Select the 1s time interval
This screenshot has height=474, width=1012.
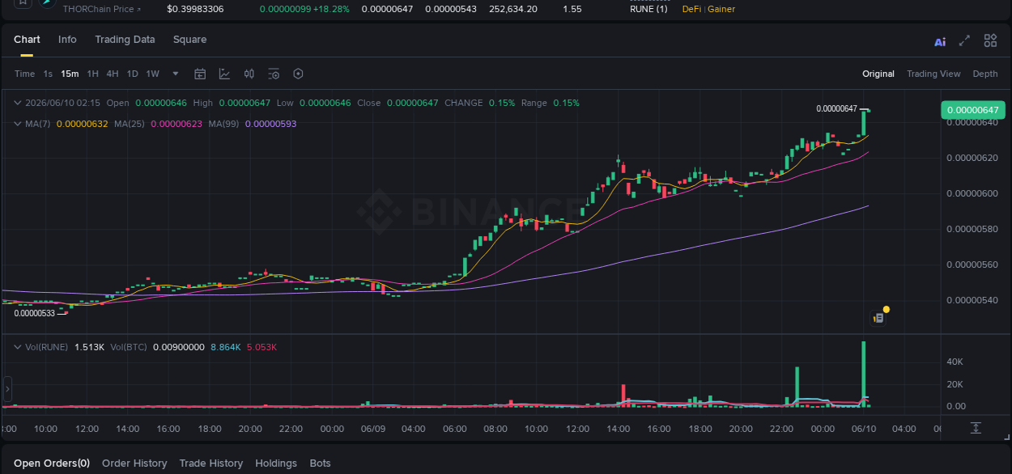(x=48, y=74)
